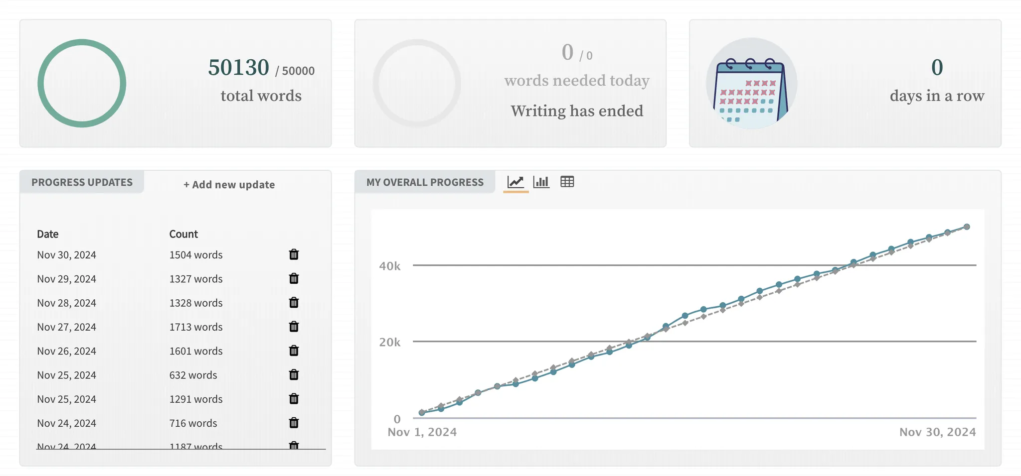Trash the Nov 26, 2024 update

point(294,351)
